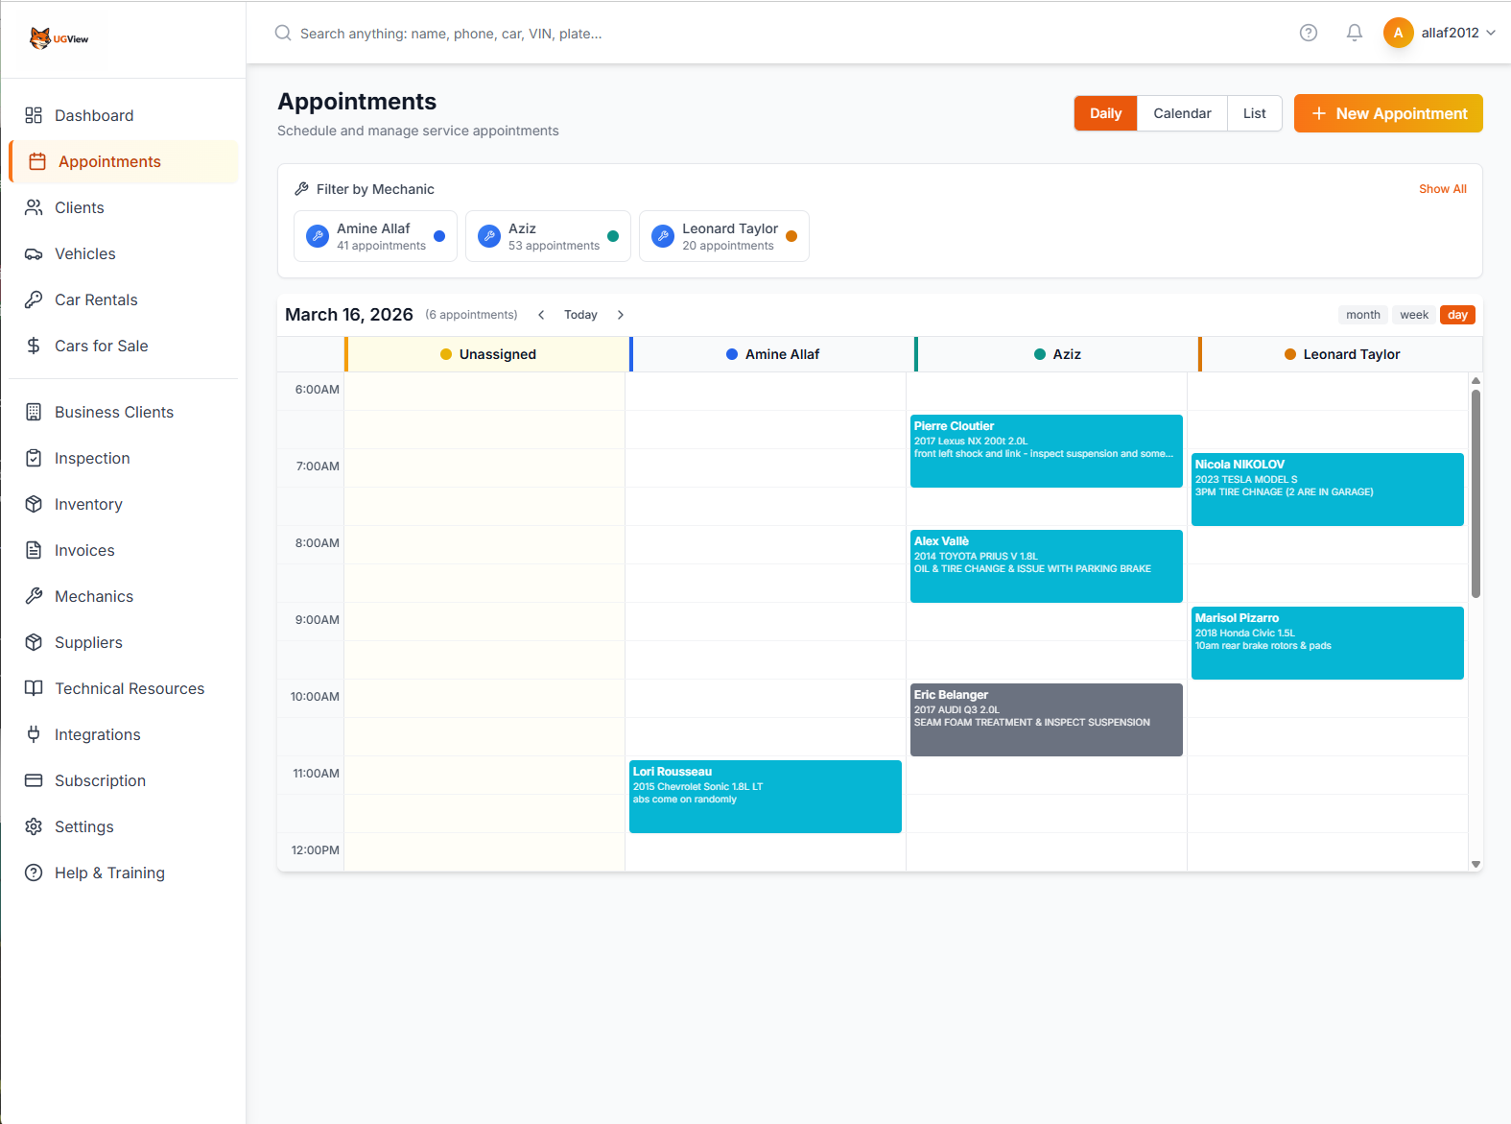
Task: Open Inspection via its clipboard icon
Action: [x=34, y=458]
